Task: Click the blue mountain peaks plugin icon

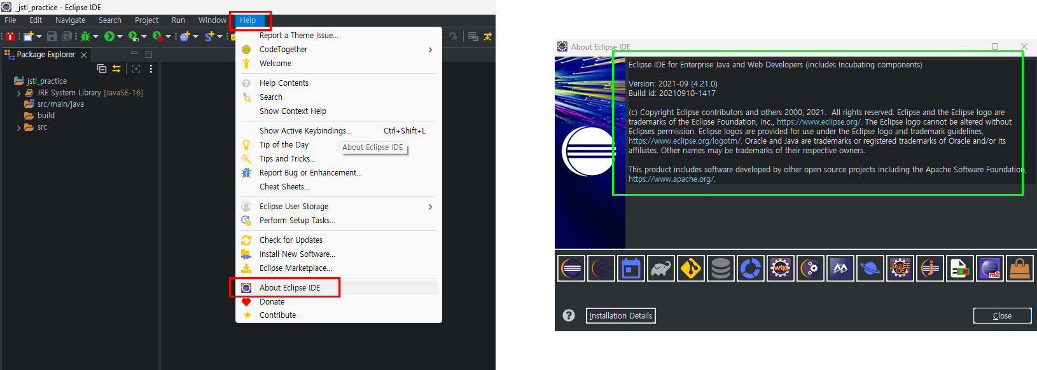Action: pyautogui.click(x=840, y=268)
